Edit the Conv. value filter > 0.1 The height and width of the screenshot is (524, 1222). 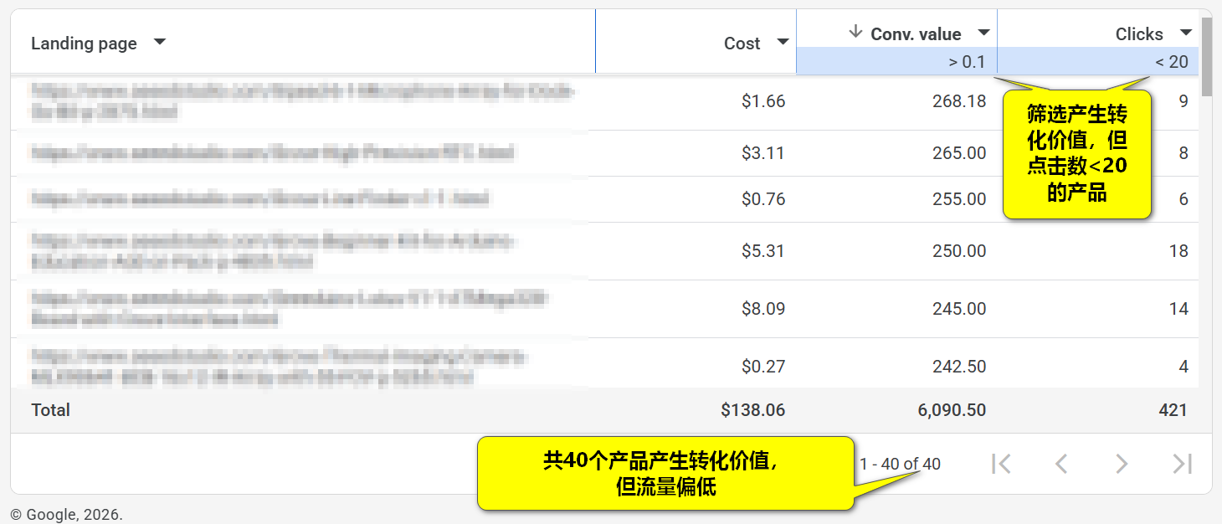click(896, 61)
